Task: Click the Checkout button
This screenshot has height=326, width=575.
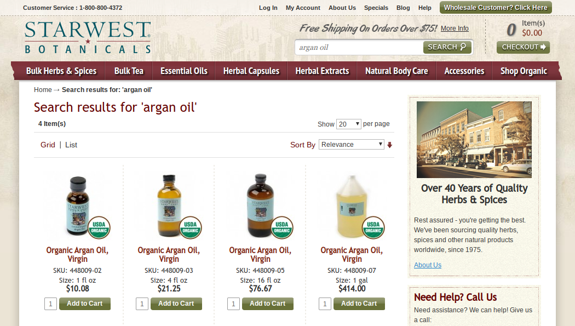Action: (x=523, y=47)
